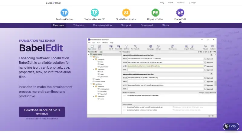
Task: Click the Export toolbar icon
Action: (x=192, y=46)
